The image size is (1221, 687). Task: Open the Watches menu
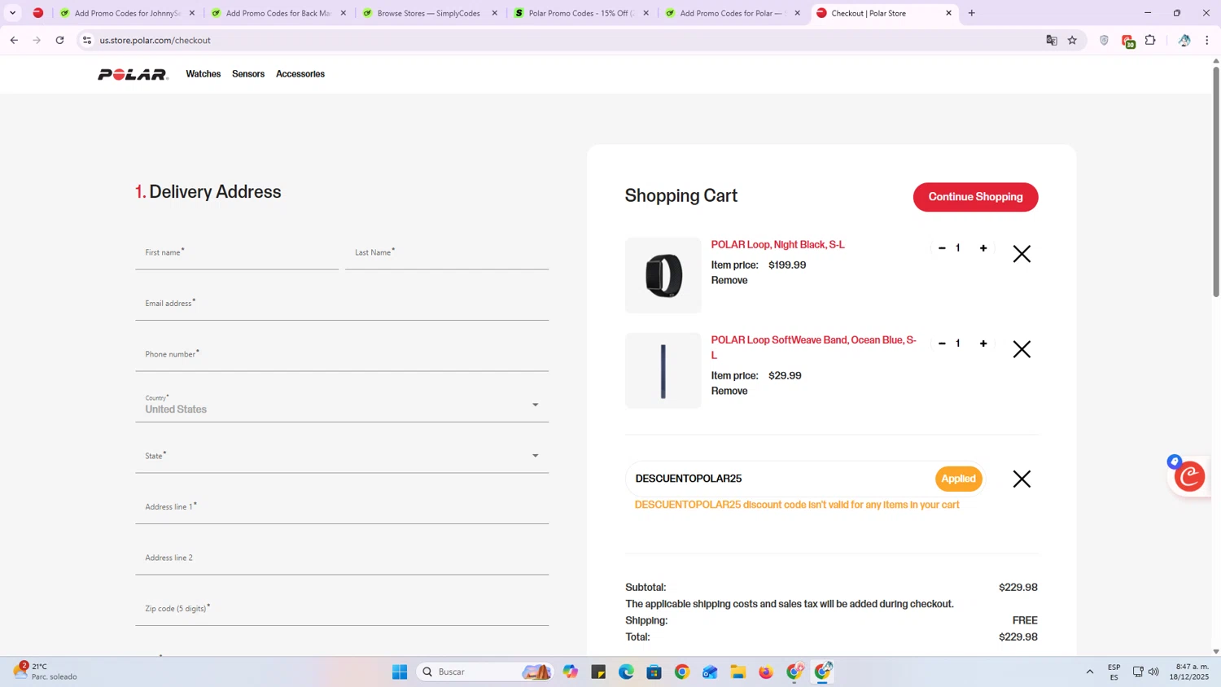point(203,74)
